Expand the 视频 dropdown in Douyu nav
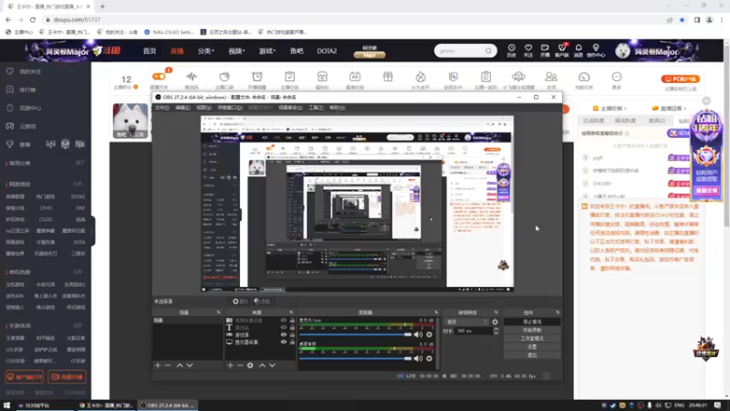The height and width of the screenshot is (411, 730). 236,51
